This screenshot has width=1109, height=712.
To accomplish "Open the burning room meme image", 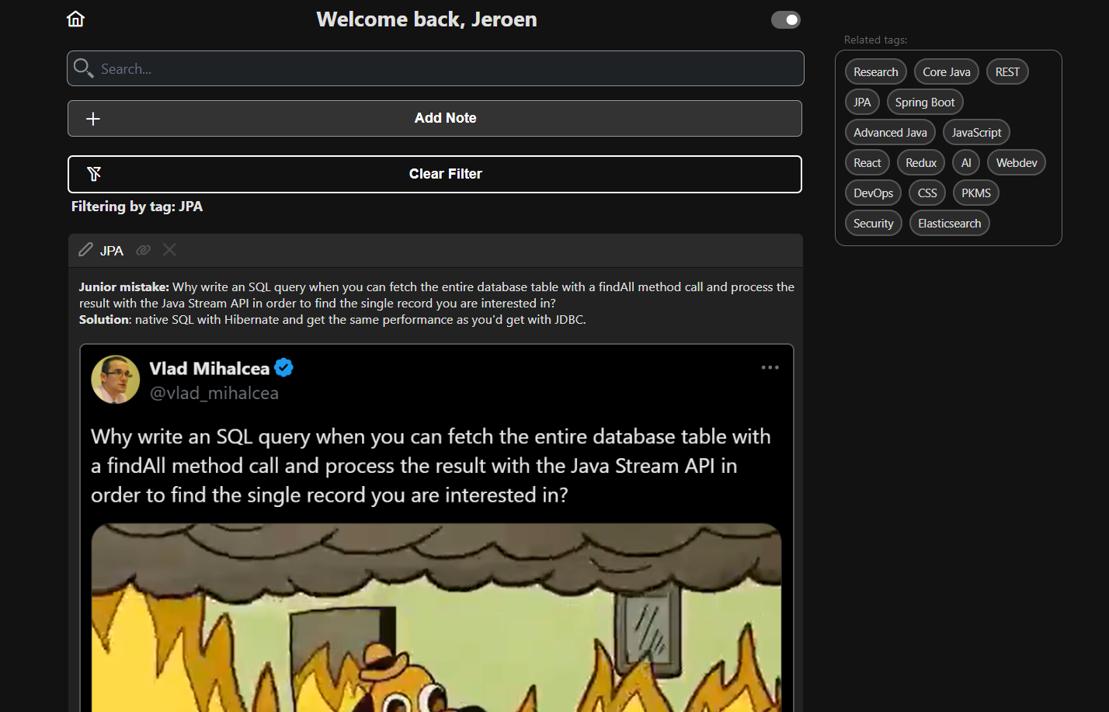I will pyautogui.click(x=436, y=617).
